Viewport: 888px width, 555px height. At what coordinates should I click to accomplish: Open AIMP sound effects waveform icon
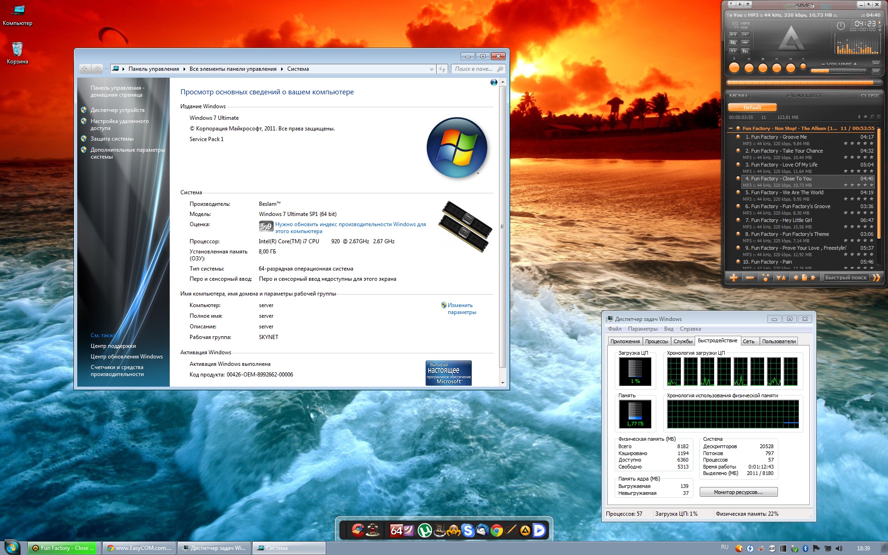pyautogui.click(x=745, y=43)
